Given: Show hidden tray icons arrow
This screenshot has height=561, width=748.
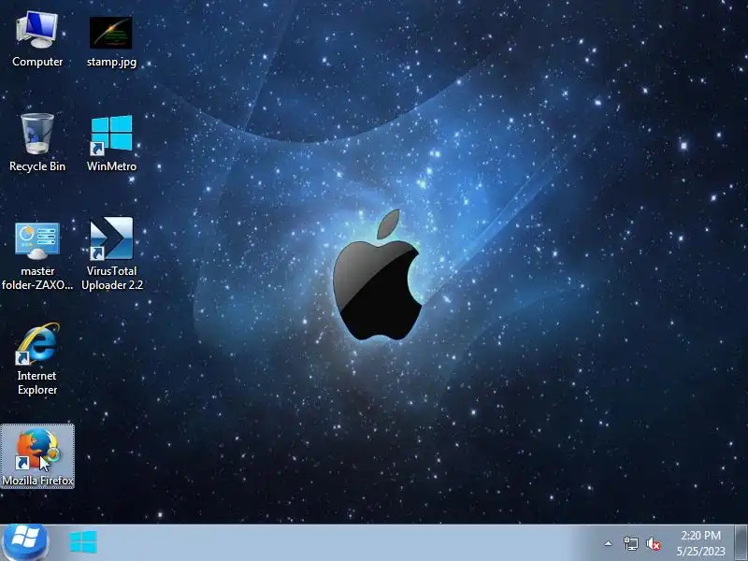Looking at the screenshot, I should click(x=609, y=543).
